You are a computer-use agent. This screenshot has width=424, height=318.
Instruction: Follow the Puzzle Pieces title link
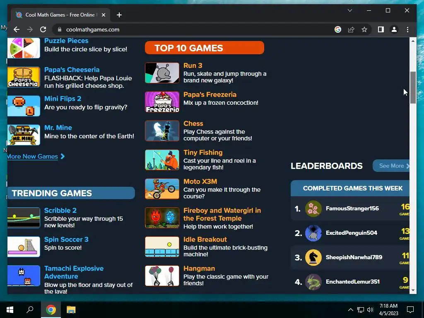[66, 41]
